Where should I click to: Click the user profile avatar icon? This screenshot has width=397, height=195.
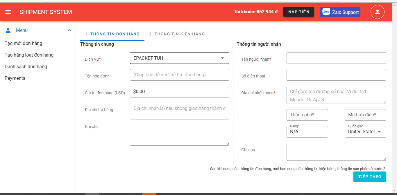377,12
